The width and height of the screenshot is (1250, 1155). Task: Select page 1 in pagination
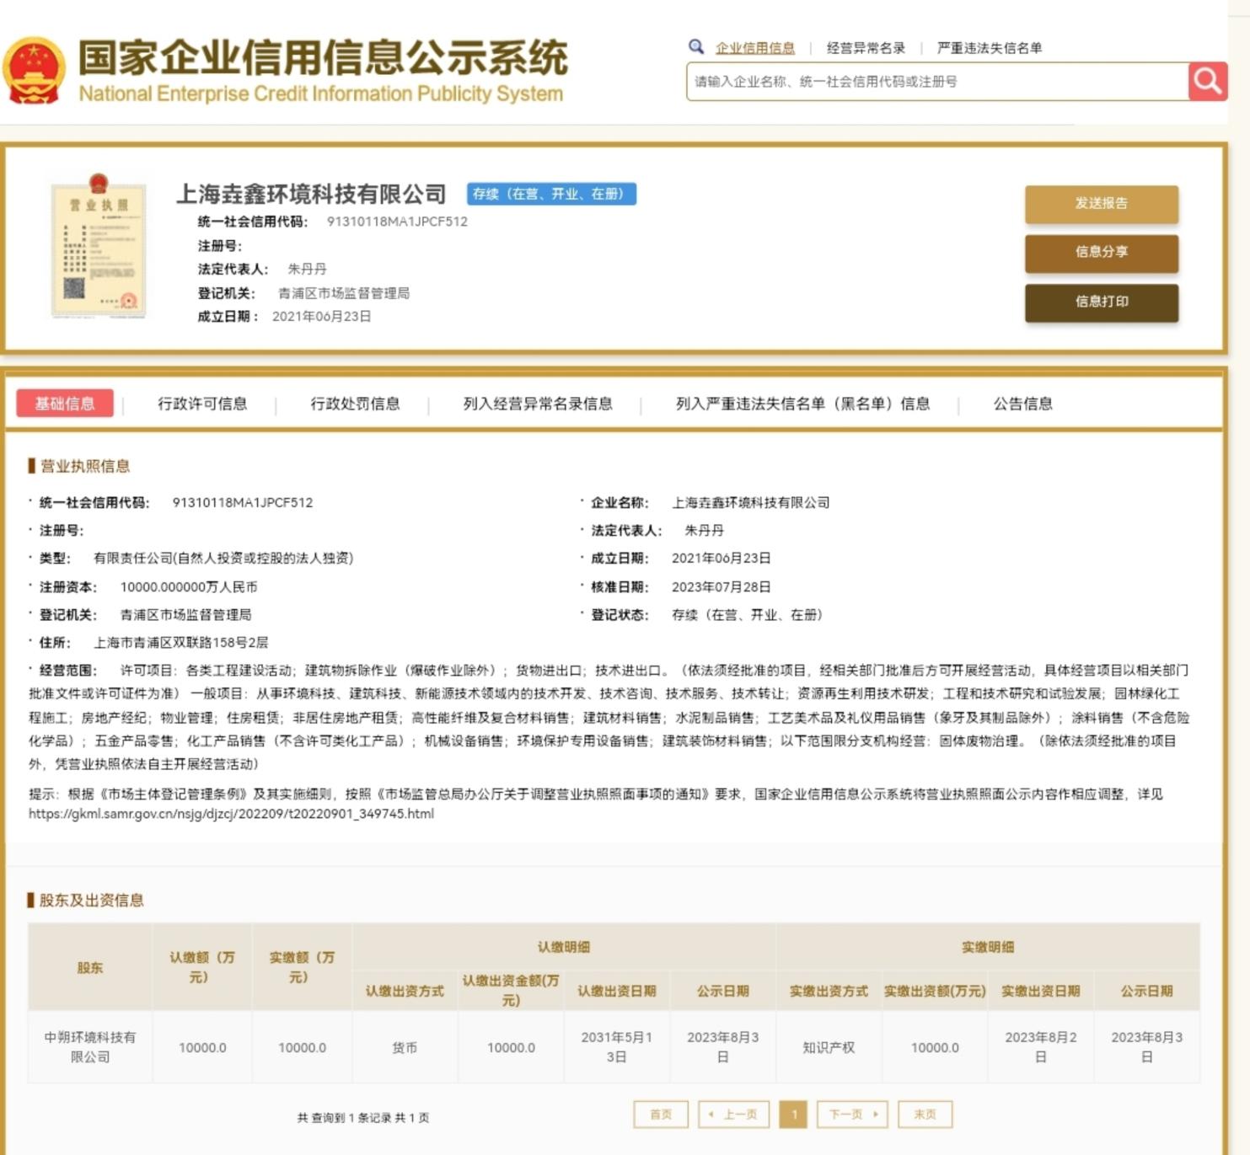(793, 1114)
